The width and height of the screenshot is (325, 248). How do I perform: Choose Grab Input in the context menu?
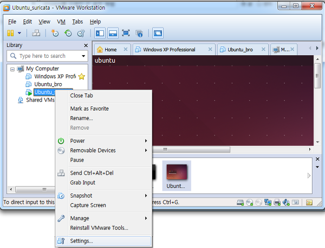(103, 183)
